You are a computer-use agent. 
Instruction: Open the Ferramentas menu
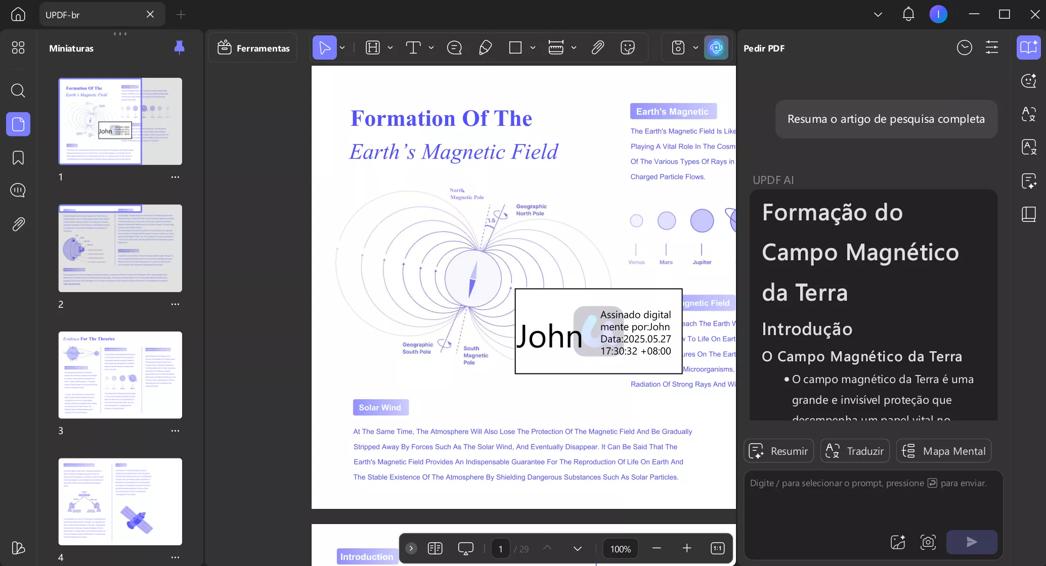coord(253,48)
